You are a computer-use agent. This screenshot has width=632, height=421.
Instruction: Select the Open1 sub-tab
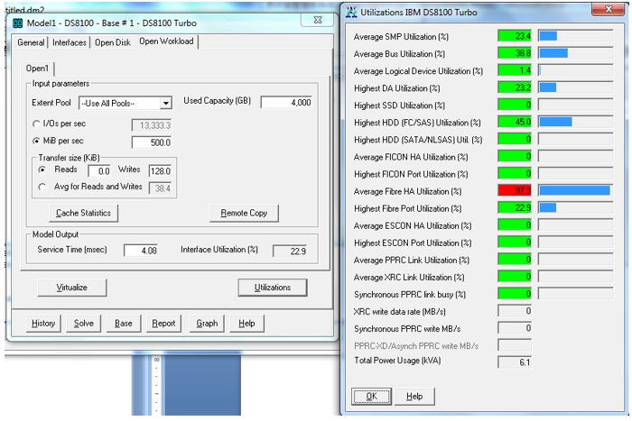pyautogui.click(x=37, y=69)
